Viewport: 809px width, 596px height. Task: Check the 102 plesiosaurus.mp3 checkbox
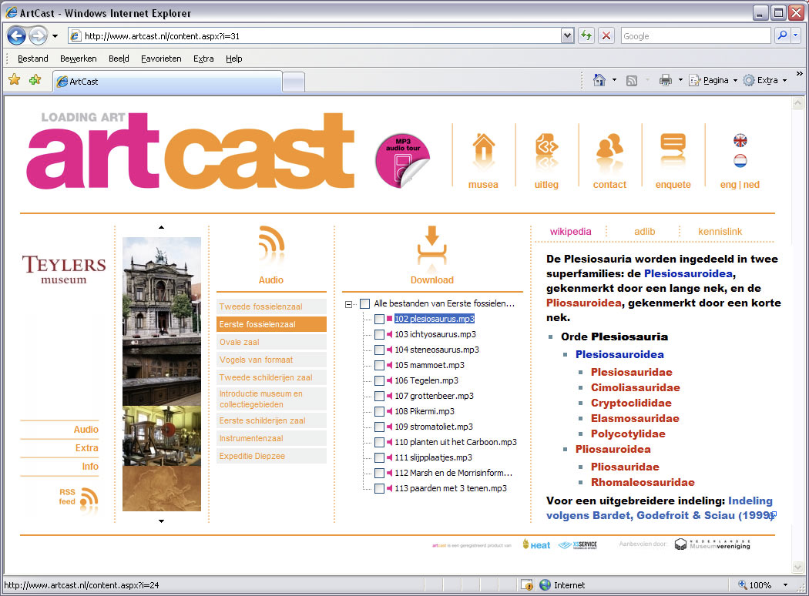pos(379,319)
